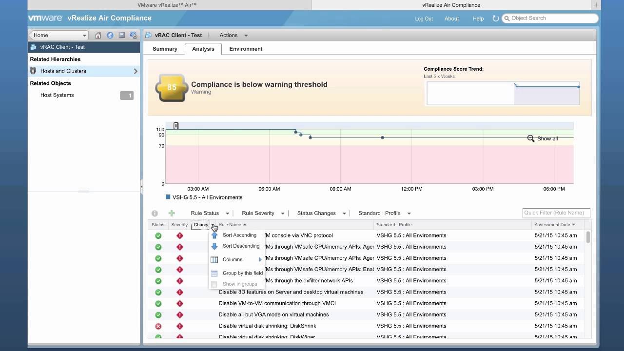The image size is (624, 351).
Task: Click Standard : Profile column header
Action: (x=453, y=225)
